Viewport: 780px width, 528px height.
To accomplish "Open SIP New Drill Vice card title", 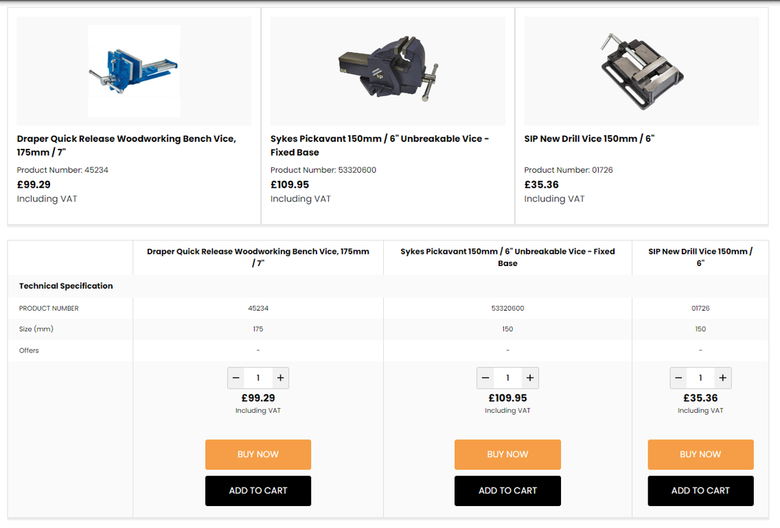I will (590, 139).
